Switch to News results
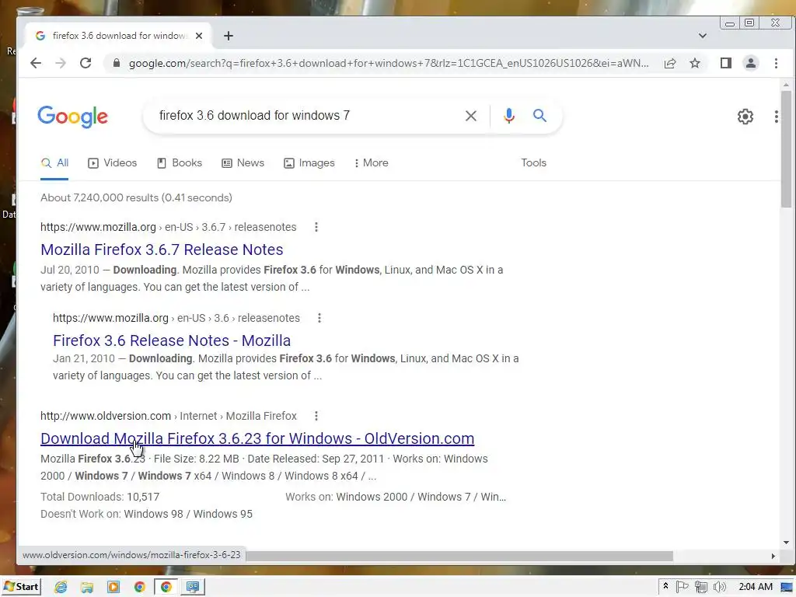 (x=243, y=163)
